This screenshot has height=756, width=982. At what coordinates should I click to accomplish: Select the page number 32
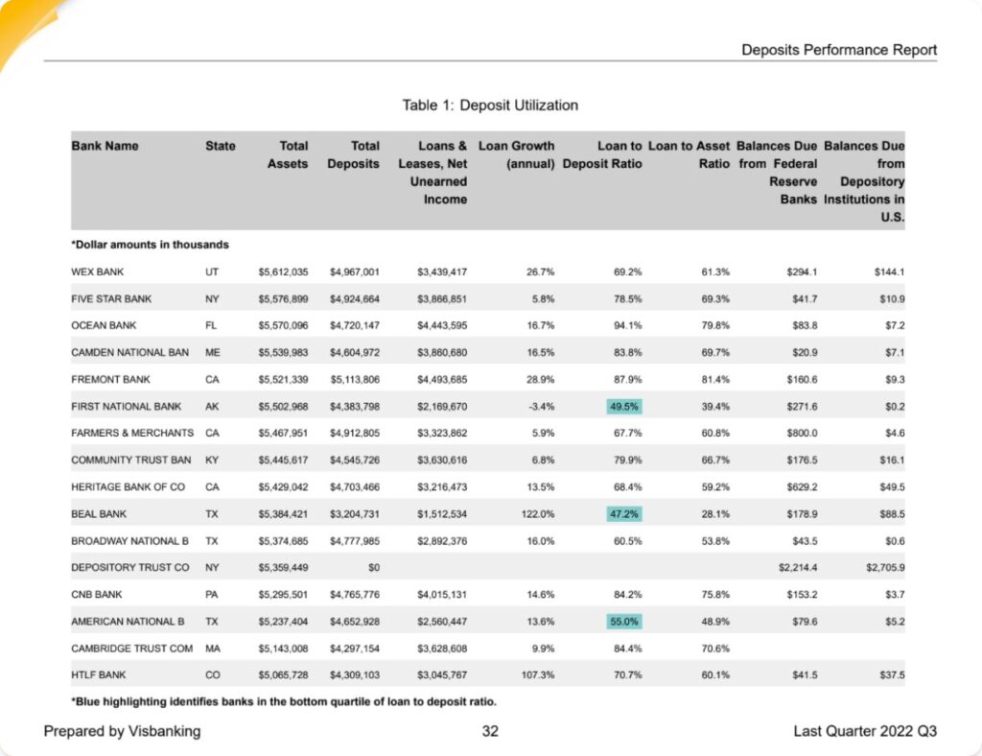pyautogui.click(x=490, y=731)
